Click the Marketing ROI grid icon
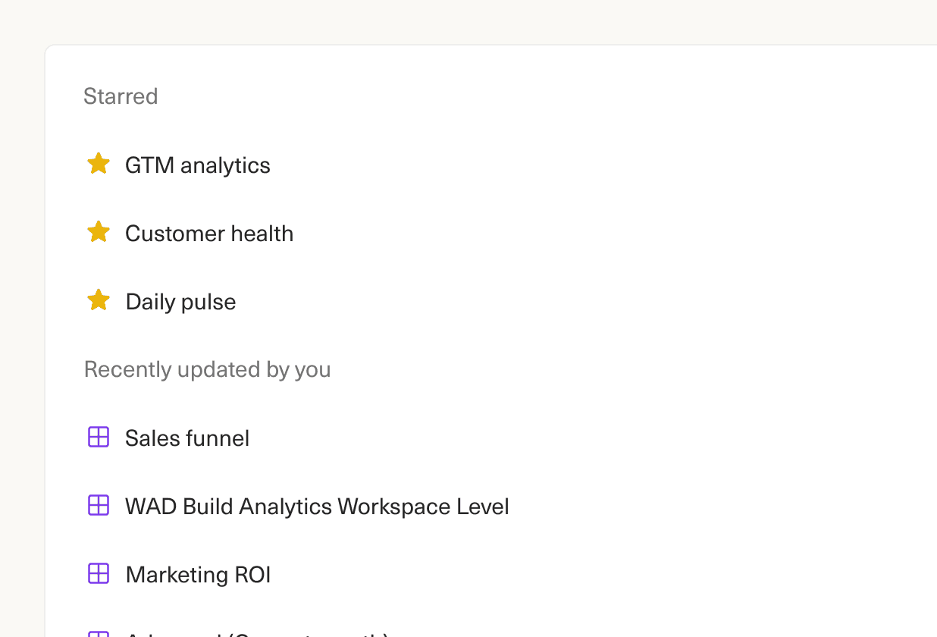This screenshot has width=937, height=637. click(99, 573)
